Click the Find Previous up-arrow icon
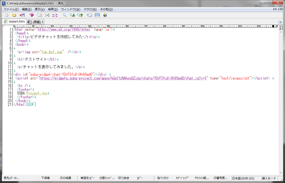 [x=80, y=15]
